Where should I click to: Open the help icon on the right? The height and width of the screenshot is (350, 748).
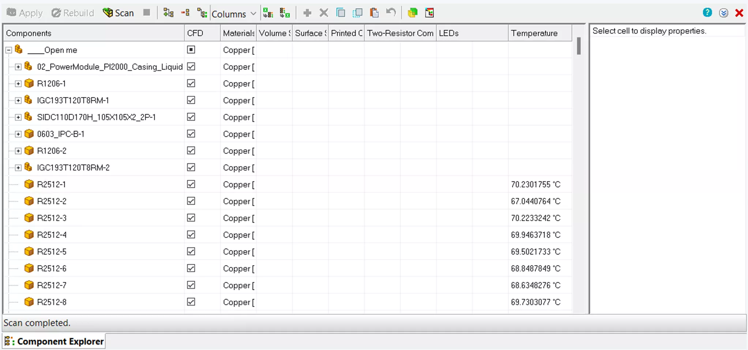coord(707,12)
